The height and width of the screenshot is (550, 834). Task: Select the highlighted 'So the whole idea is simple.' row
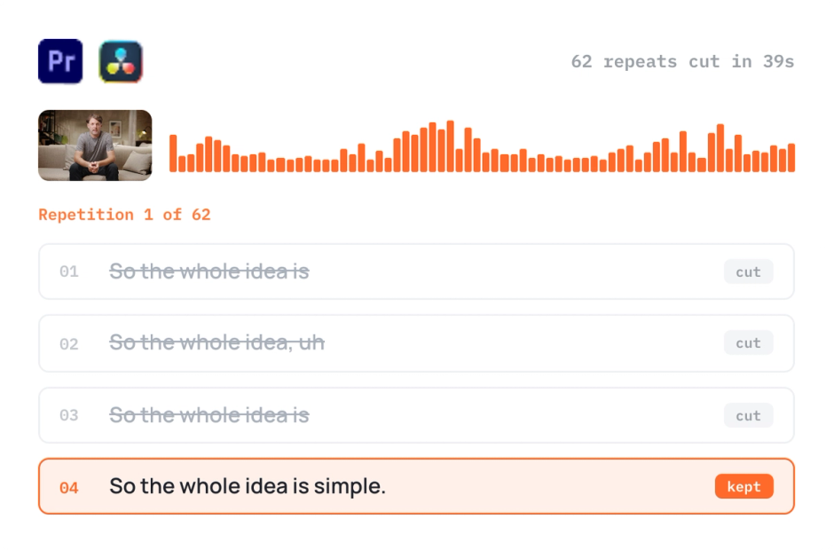point(416,486)
